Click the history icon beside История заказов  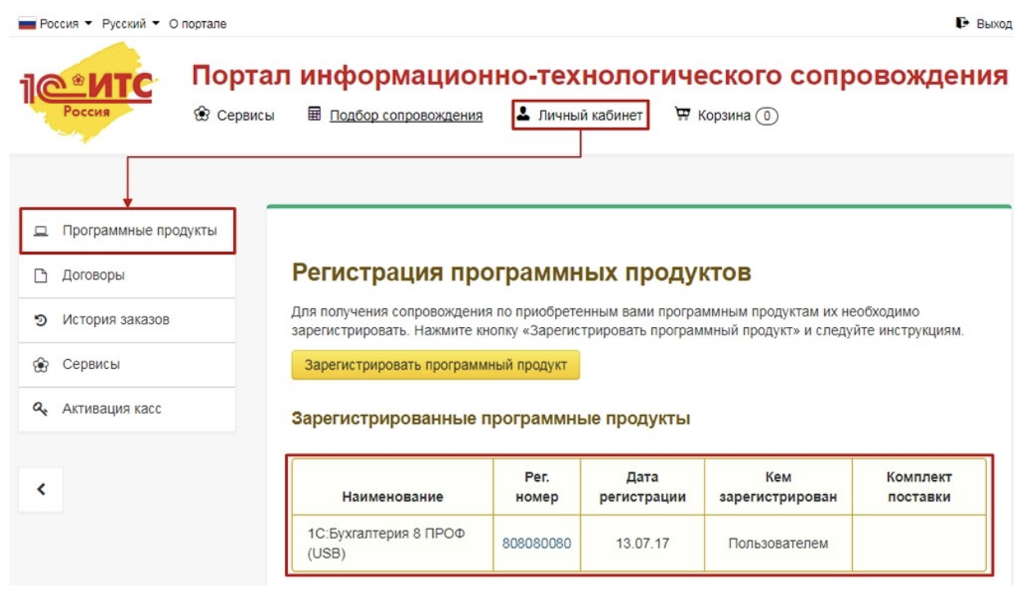click(x=41, y=321)
